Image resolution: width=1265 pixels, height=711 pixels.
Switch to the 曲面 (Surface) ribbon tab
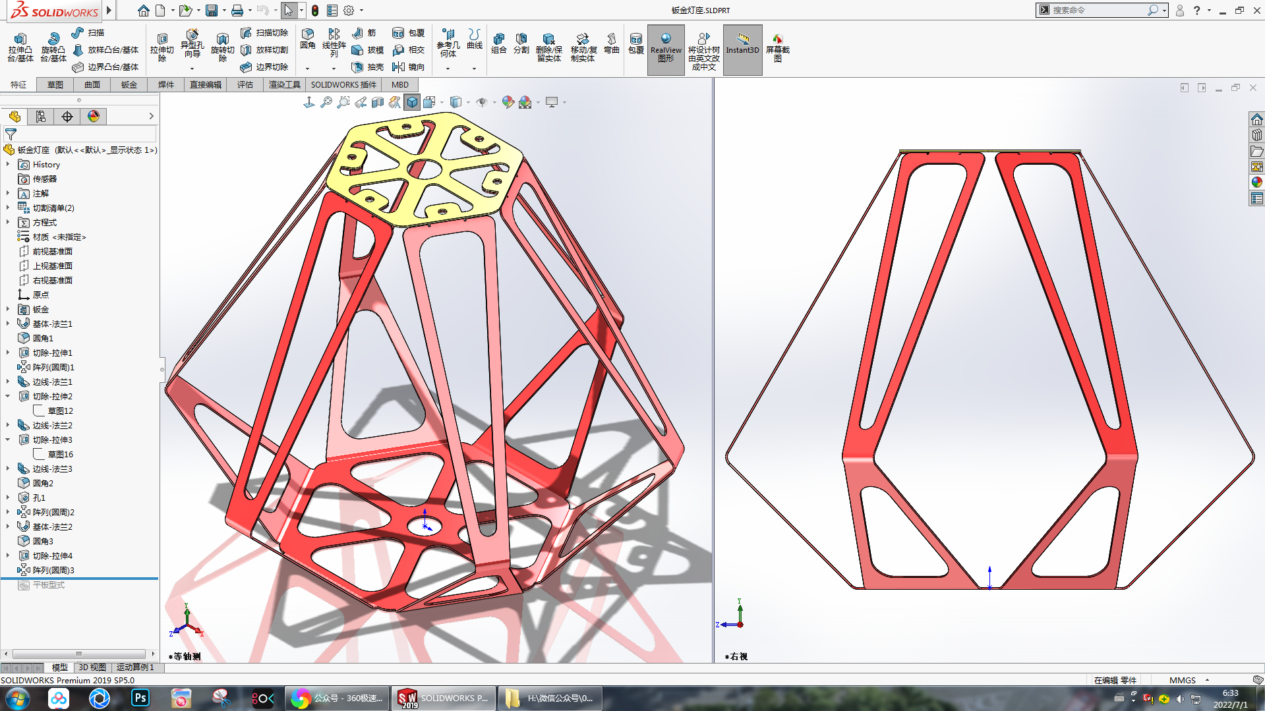pos(92,85)
